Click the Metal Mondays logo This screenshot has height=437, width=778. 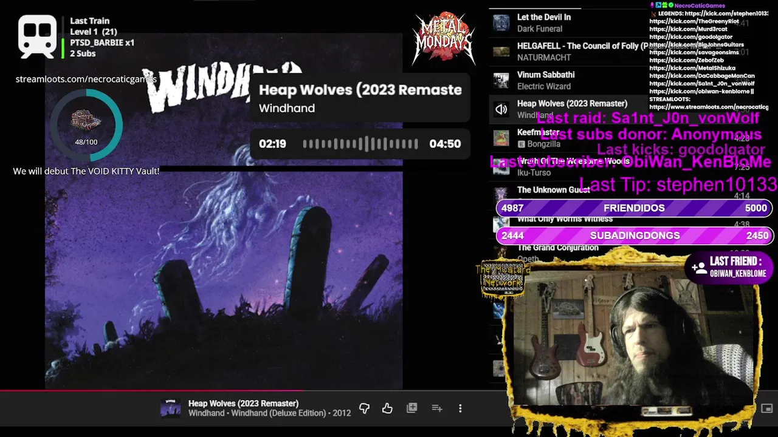(442, 38)
